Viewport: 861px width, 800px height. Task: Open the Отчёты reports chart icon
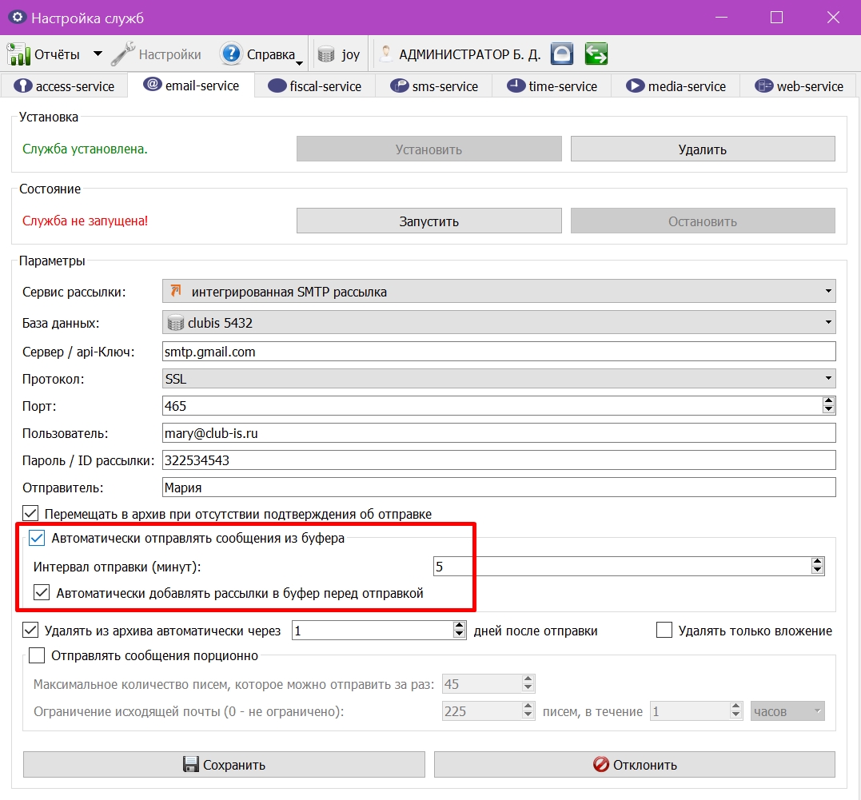pos(18,54)
